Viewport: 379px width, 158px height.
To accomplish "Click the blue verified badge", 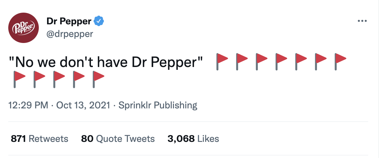I will click(99, 21).
